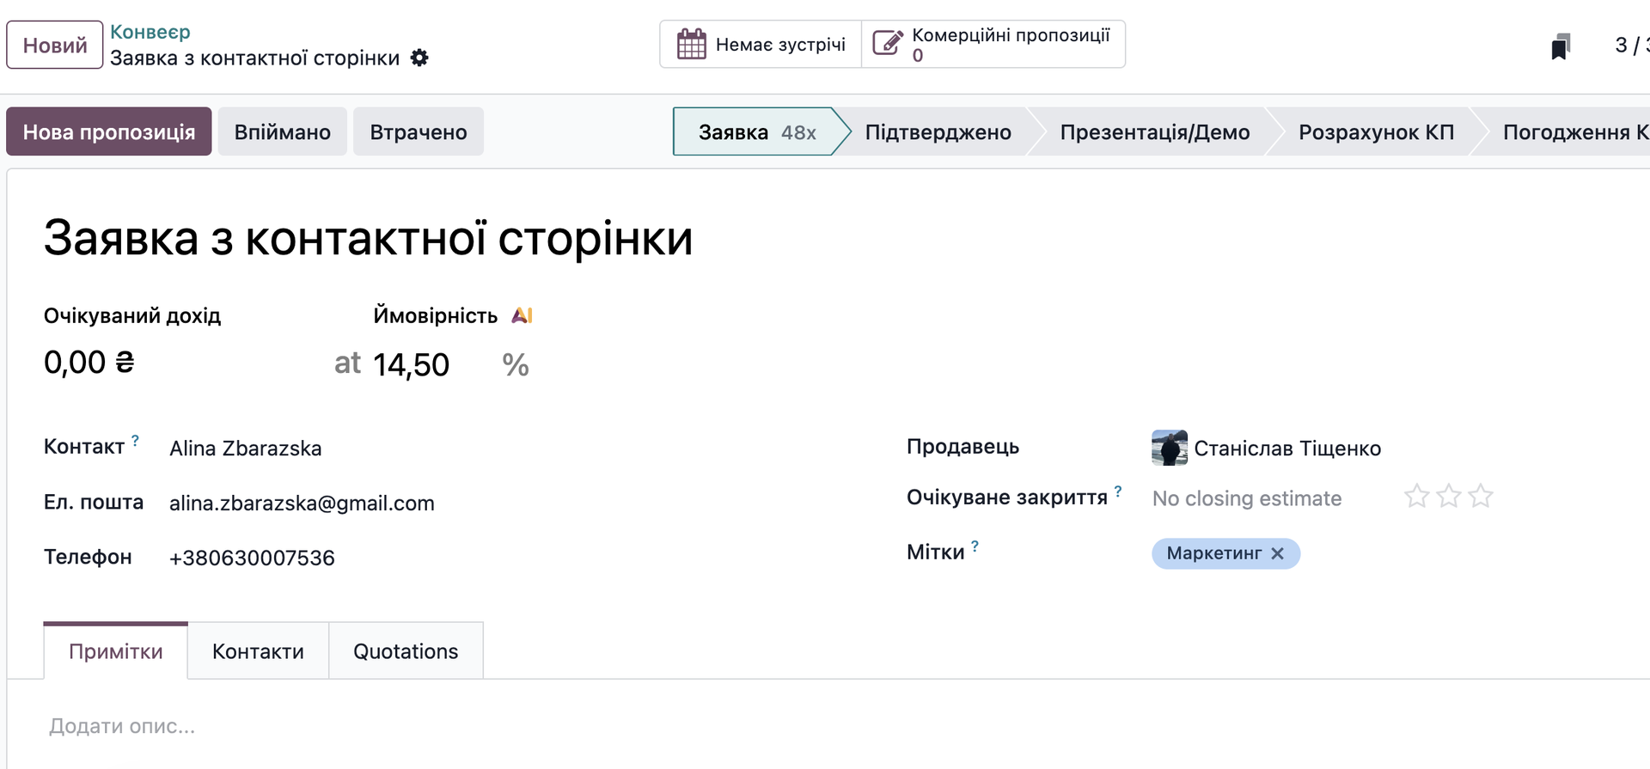Click Станіслав Тіщенко avatar thumbnail
Screen dimensions: 1650x769
tap(1170, 448)
